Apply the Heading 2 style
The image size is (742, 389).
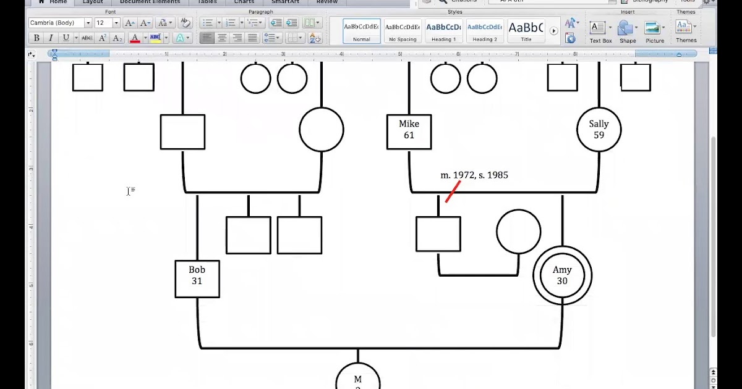pos(484,31)
